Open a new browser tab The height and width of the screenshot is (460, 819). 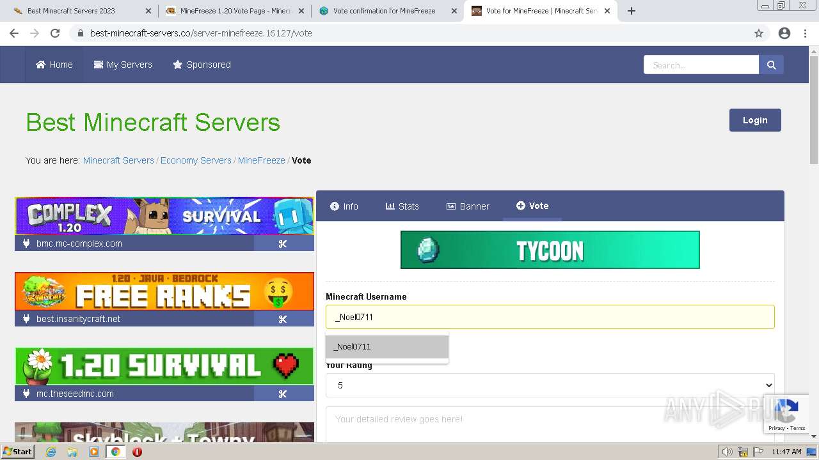coord(632,11)
